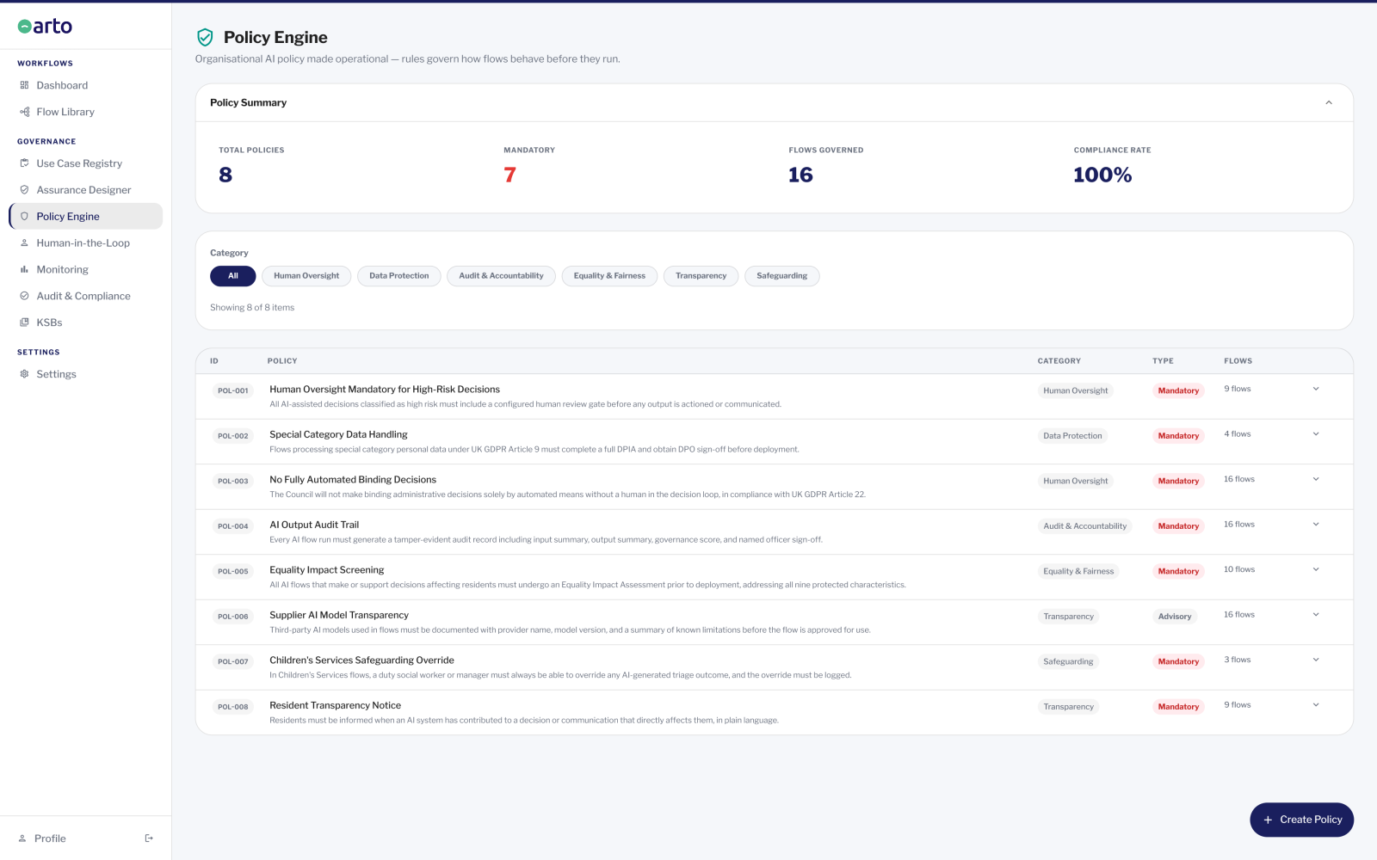1377x860 pixels.
Task: Click the Dashboard grid icon
Action: coord(24,85)
